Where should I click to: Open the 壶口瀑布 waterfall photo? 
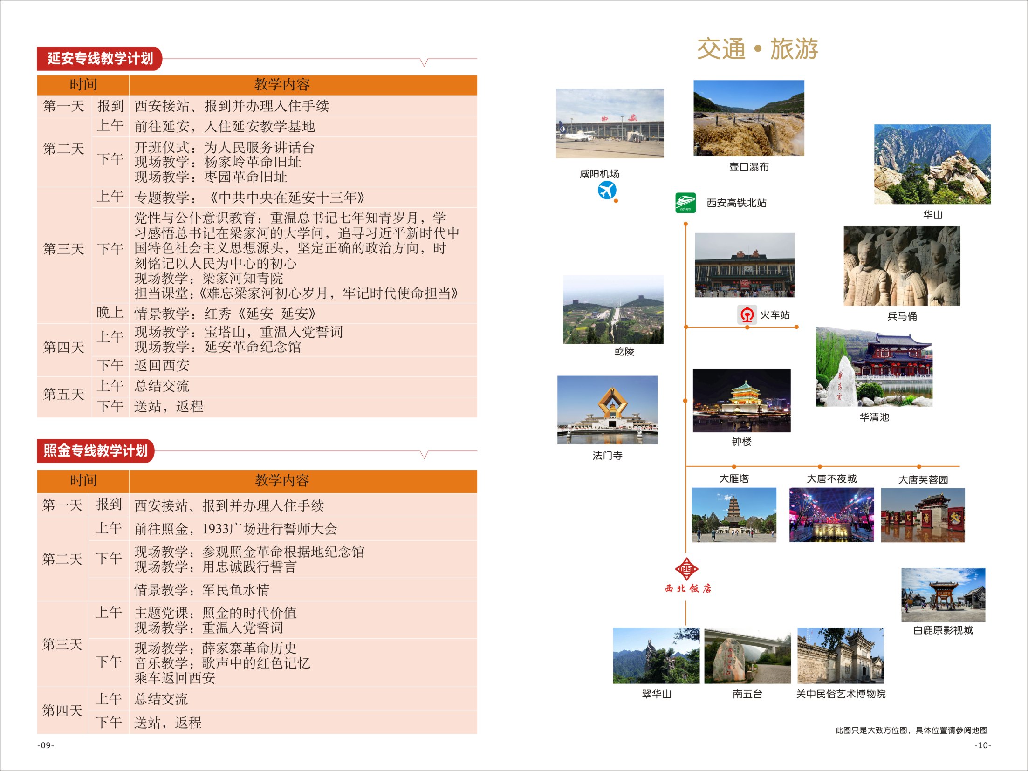(x=748, y=118)
